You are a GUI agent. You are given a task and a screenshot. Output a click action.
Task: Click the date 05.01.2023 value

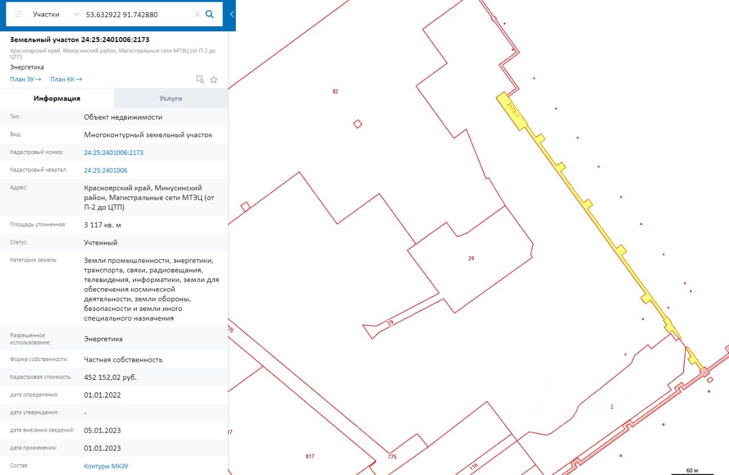click(103, 430)
